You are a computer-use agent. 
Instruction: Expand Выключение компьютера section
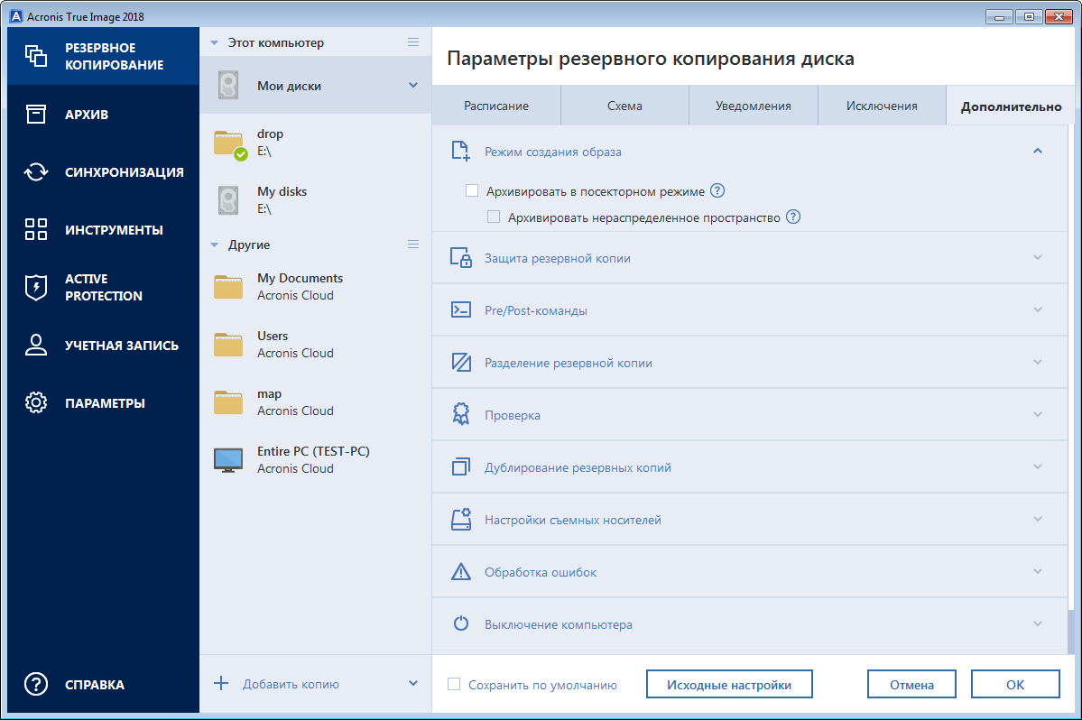[x=1037, y=623]
